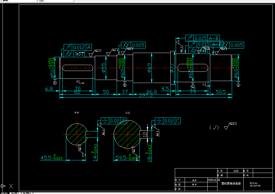Screen dimensions: 275x194
Task: Select the 0.005 tolerance above ø60 near datum B
Action: pyautogui.click(x=138, y=45)
